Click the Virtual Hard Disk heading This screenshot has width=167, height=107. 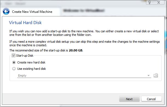coord(25,23)
